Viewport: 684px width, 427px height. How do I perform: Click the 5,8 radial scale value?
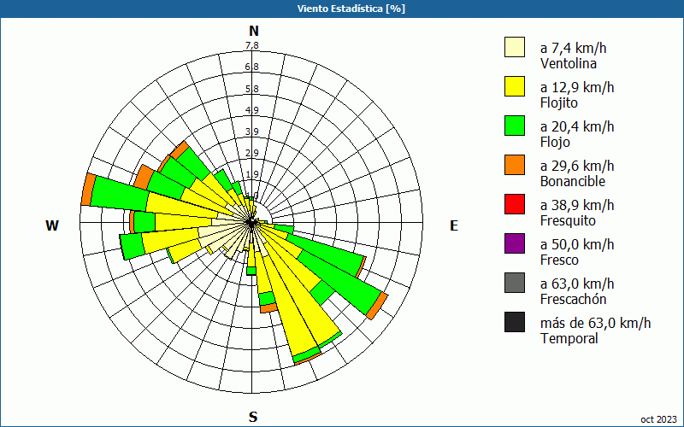click(x=251, y=89)
